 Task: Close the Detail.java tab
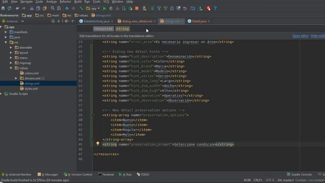tap(209, 21)
